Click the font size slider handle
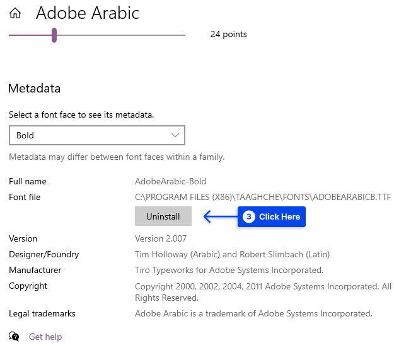Image resolution: width=394 pixels, height=346 pixels. (54, 35)
